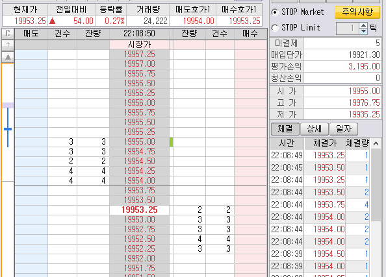The image size is (386, 277).
Task: Click the 평가손익 value 3,195.00
Action: 342,66
